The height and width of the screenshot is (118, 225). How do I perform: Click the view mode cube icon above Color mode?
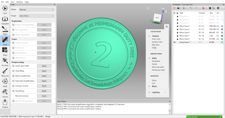tap(166, 26)
